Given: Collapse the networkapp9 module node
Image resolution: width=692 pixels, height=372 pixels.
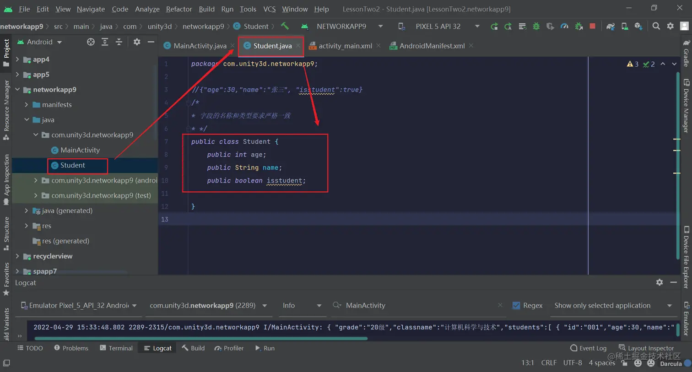Looking at the screenshot, I should click(x=17, y=89).
